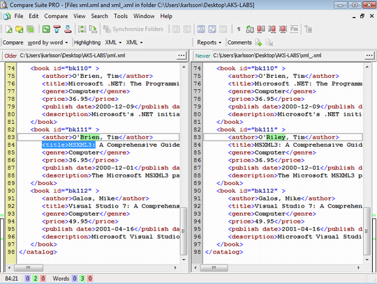Click the grayed Synchronize Folders button

click(133, 29)
